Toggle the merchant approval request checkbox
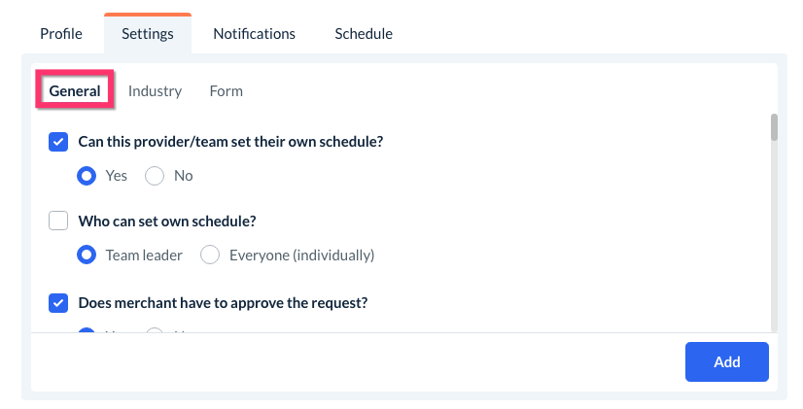 point(58,303)
